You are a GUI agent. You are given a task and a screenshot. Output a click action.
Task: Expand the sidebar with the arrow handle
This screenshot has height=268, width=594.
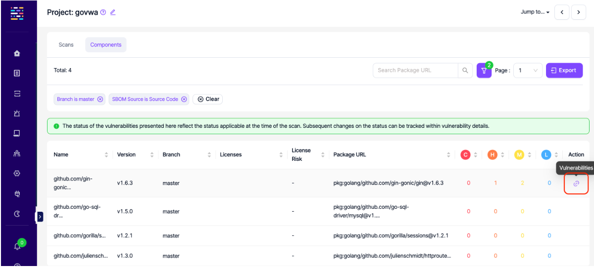pos(40,216)
